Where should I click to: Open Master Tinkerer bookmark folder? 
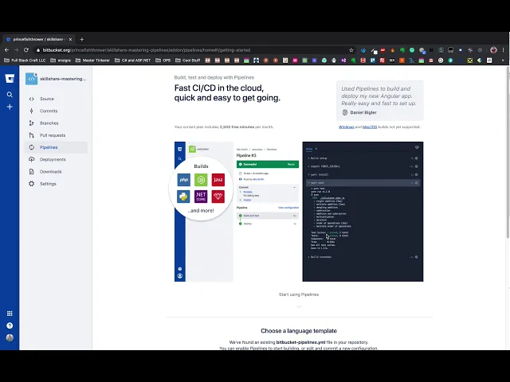tap(93, 60)
